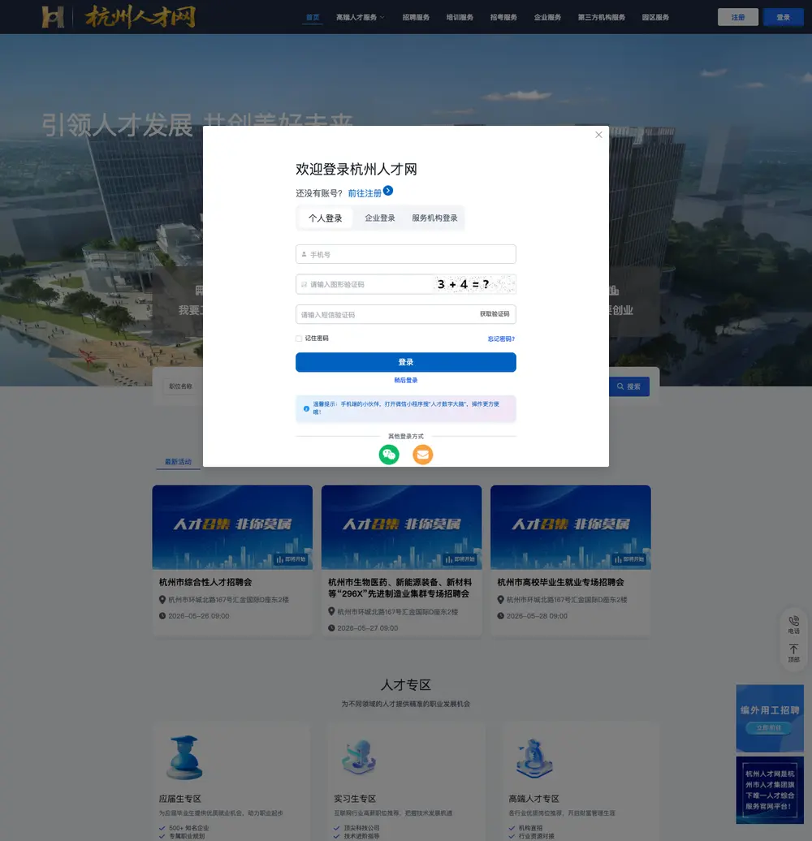The width and height of the screenshot is (812, 841).
Task: Click the 电话 phone icon
Action: (794, 620)
